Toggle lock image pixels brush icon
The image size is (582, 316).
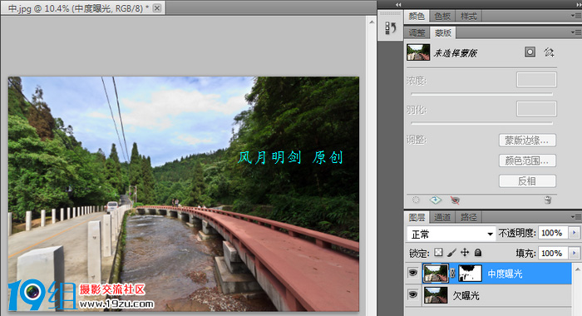(451, 253)
